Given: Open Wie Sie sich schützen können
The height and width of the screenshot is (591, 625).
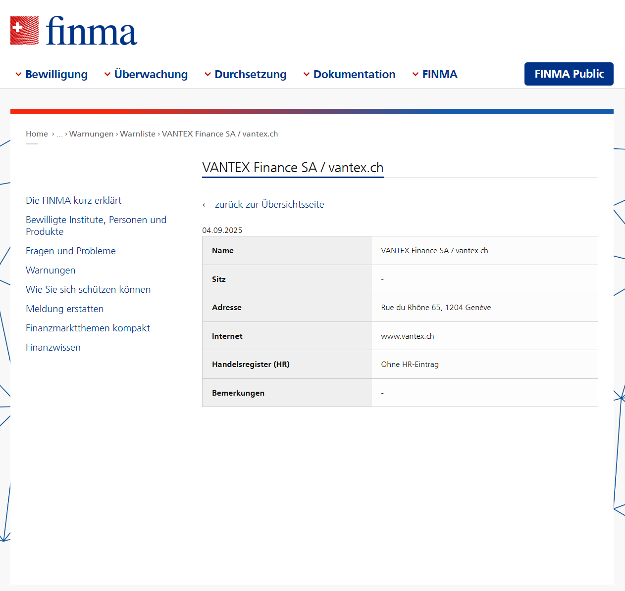Looking at the screenshot, I should [88, 289].
